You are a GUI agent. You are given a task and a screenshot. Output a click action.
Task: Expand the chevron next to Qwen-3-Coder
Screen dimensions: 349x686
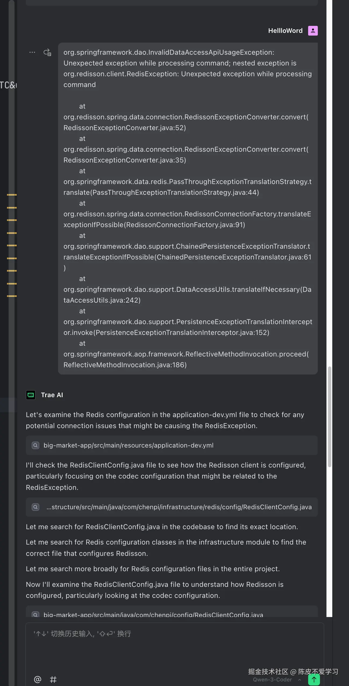point(299,680)
